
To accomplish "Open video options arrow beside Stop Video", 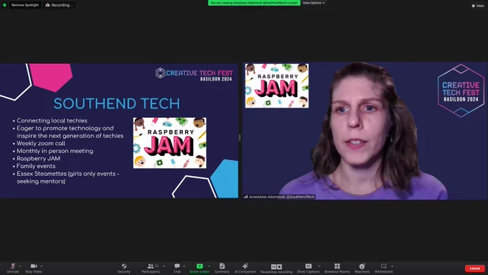I will [x=42, y=266].
